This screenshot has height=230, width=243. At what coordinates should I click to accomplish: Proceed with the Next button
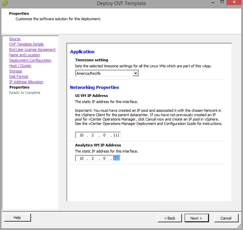[x=196, y=218]
